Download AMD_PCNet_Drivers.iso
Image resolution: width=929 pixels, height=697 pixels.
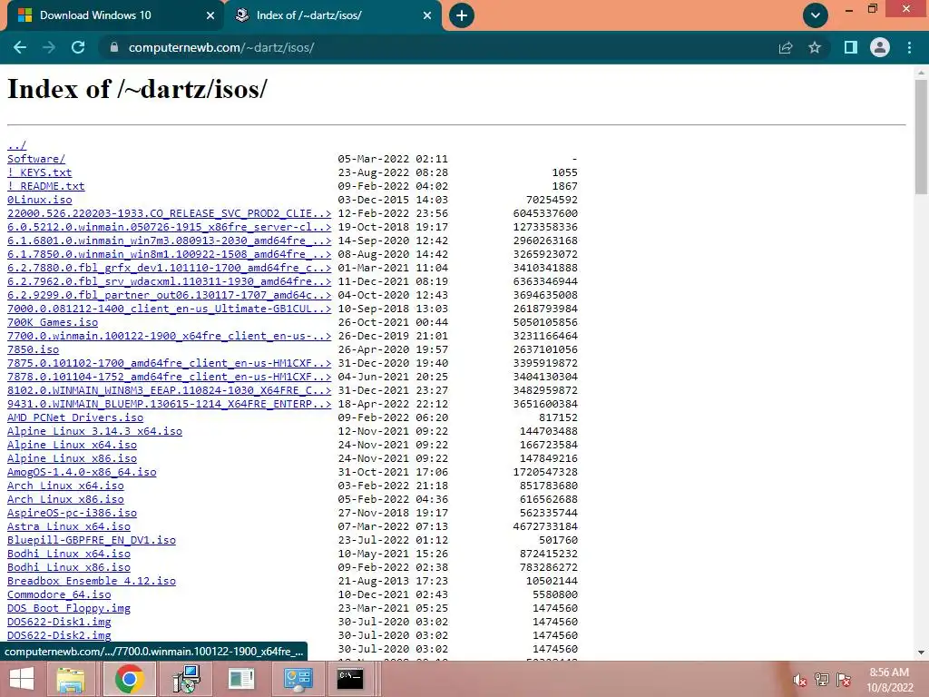tap(75, 417)
